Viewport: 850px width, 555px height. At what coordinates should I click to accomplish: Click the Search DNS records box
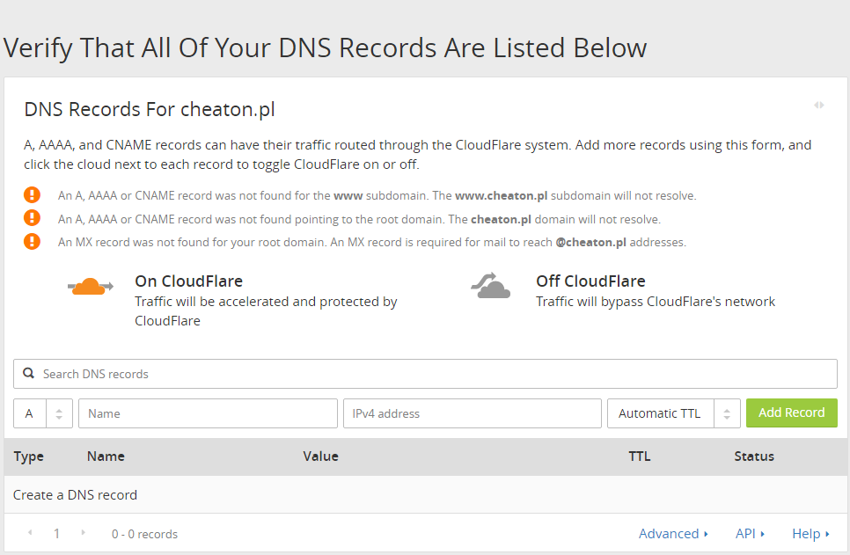[x=431, y=374]
